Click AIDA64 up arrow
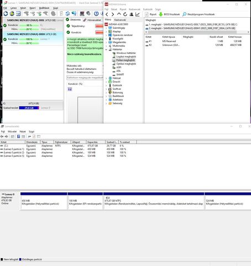The height and width of the screenshot is (266, 251). tap(119, 14)
